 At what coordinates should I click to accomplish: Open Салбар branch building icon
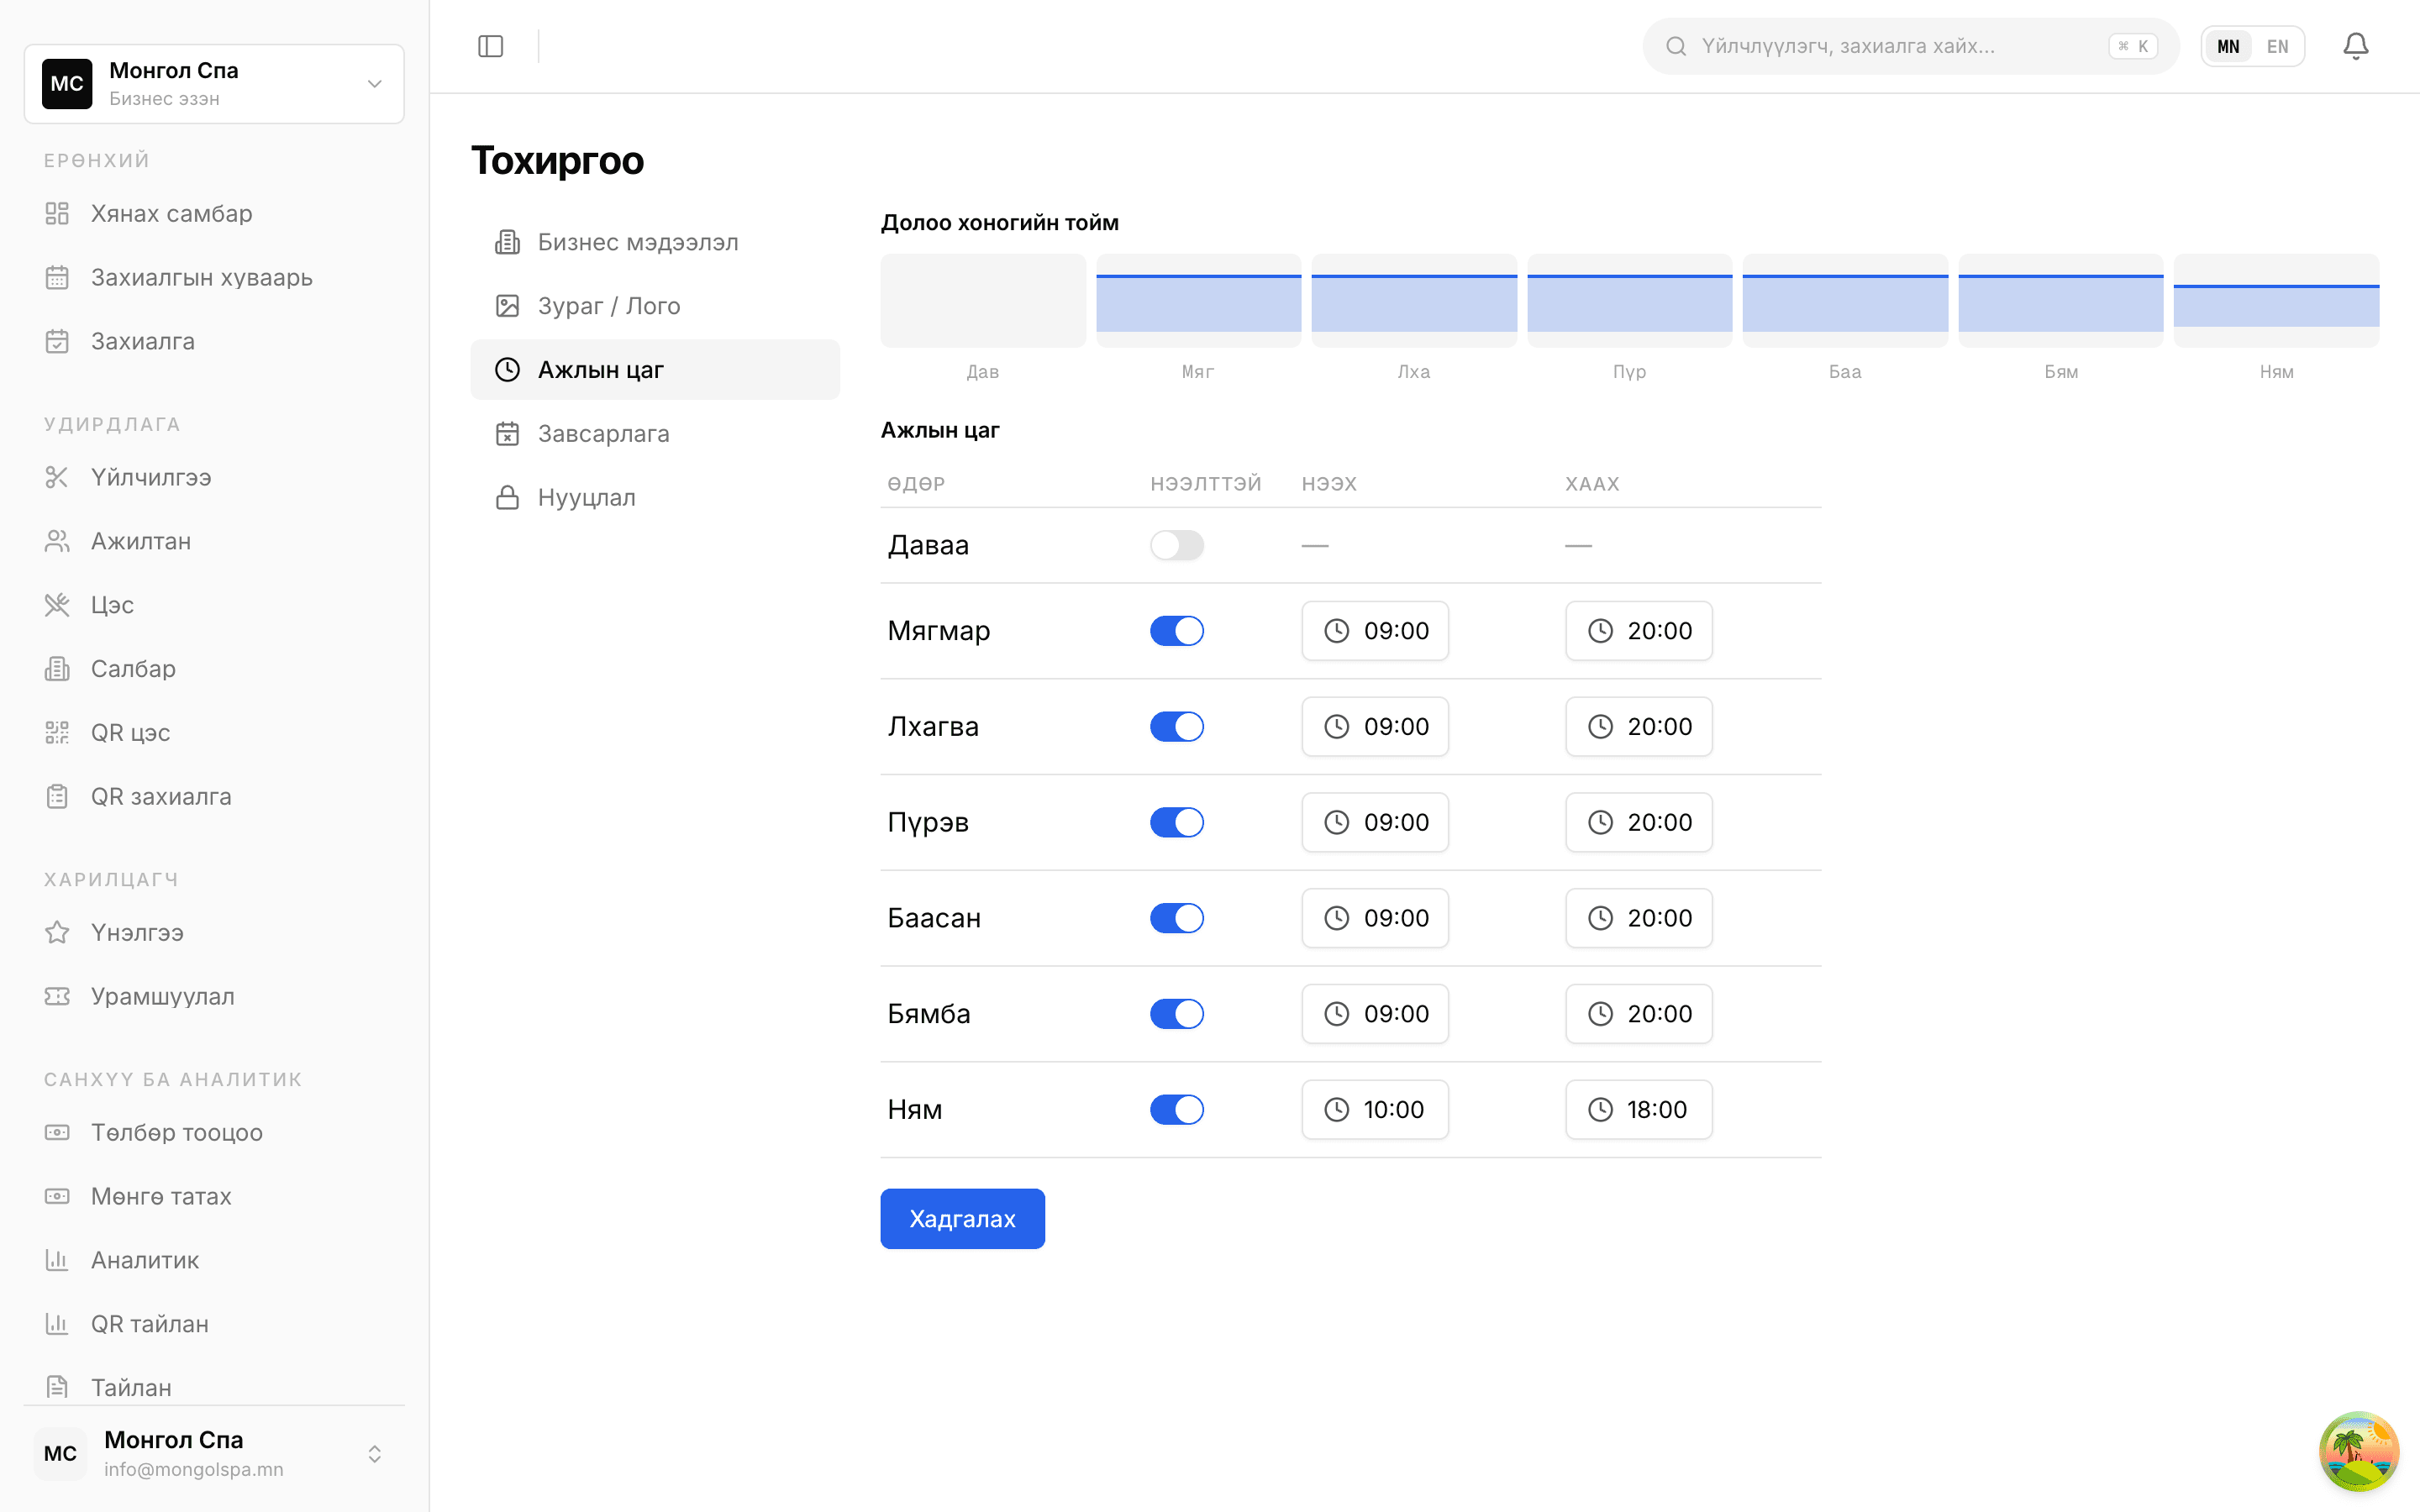(57, 669)
